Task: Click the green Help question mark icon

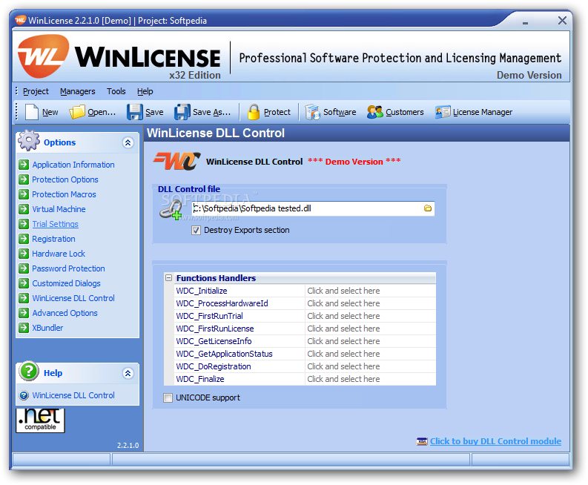Action: coord(29,371)
